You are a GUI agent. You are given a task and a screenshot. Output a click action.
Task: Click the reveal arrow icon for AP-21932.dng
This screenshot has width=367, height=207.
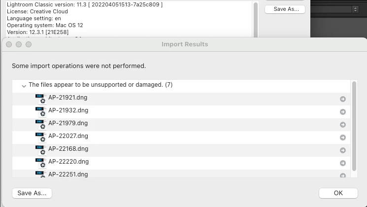point(343,112)
